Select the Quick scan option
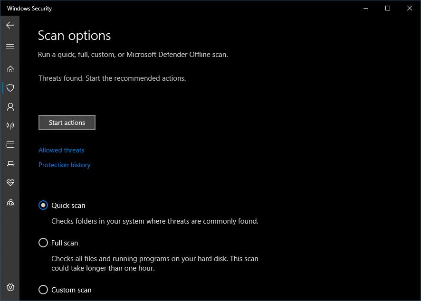 (43, 205)
